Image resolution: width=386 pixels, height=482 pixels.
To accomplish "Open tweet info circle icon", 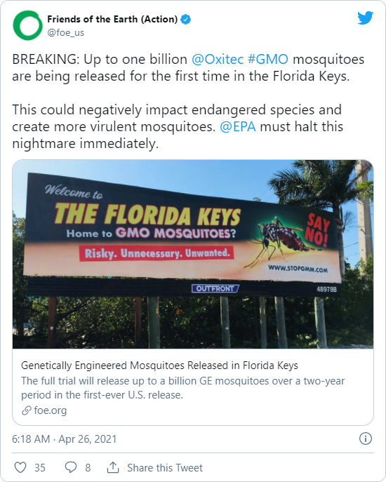I will pos(366,439).
